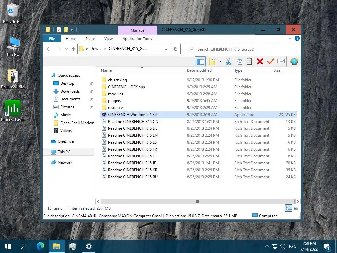
Task: Open the Application Tools tab
Action: click(137, 39)
